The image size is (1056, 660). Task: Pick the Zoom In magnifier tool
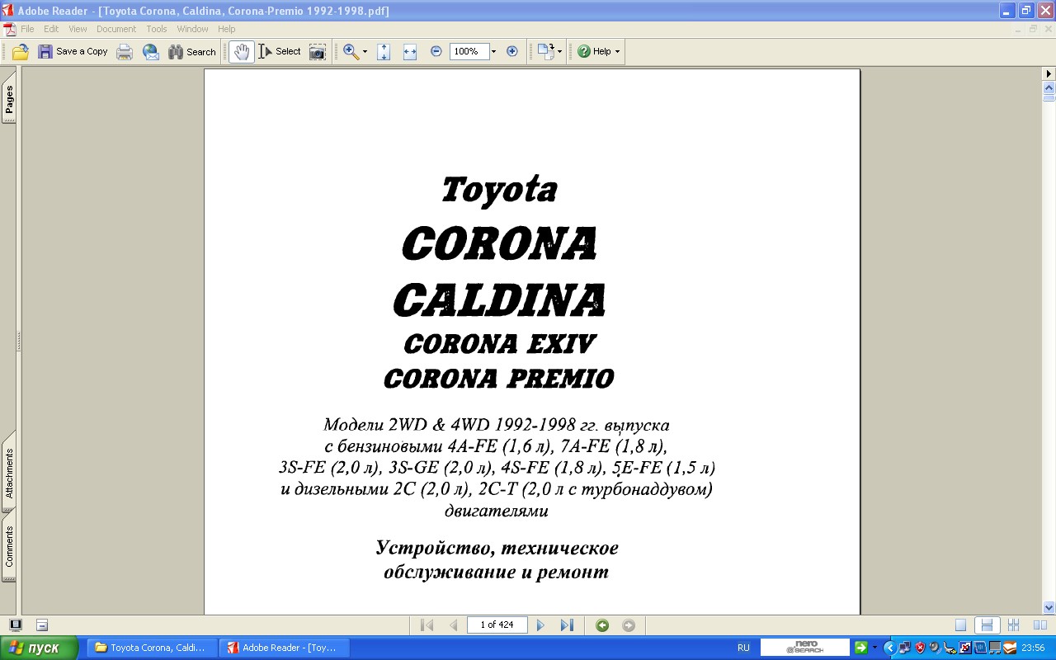point(351,52)
